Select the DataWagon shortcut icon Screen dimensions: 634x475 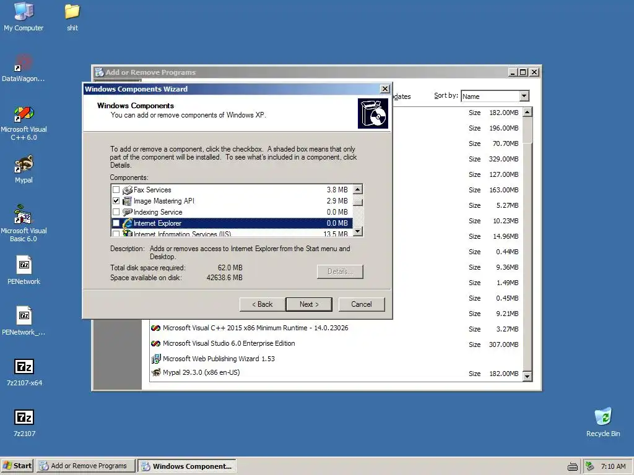coord(24,62)
